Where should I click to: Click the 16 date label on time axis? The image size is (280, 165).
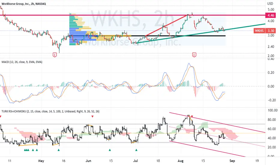pyautogui.click(x=64, y=161)
